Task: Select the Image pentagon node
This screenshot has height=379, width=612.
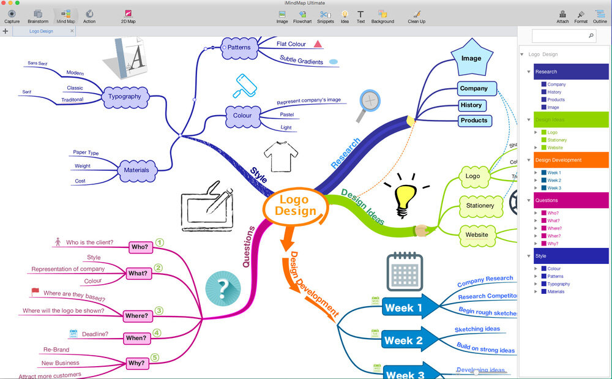Action: pos(471,58)
